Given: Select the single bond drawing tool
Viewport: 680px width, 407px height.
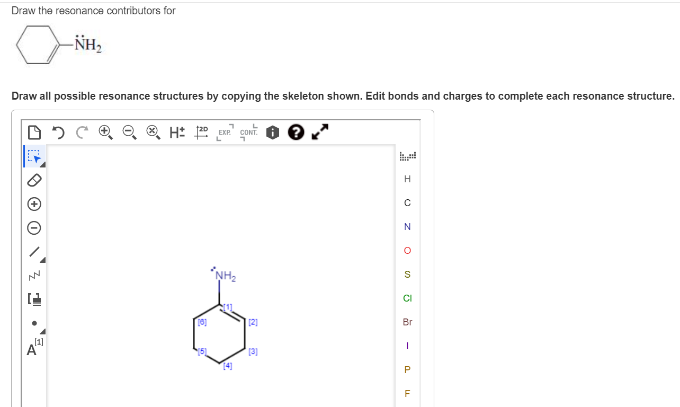Looking at the screenshot, I should pos(33,251).
